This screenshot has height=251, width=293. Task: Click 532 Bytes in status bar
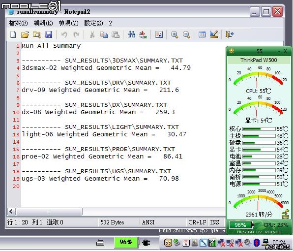click(x=112, y=222)
